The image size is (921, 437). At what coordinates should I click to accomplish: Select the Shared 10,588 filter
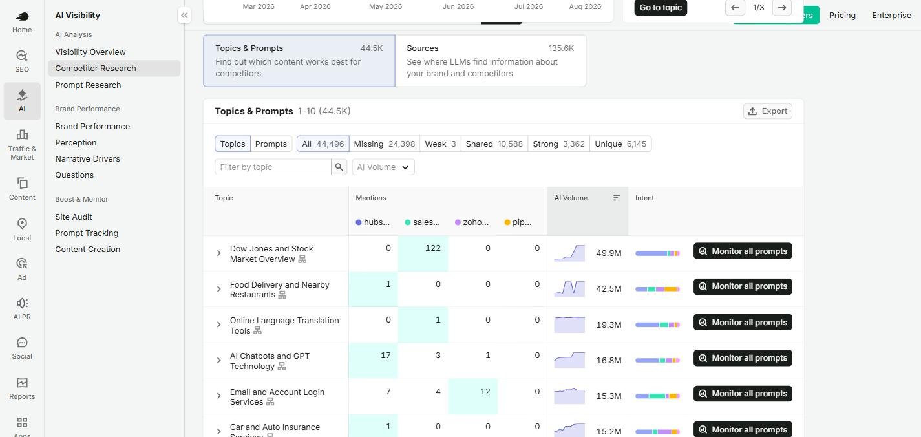(x=494, y=144)
